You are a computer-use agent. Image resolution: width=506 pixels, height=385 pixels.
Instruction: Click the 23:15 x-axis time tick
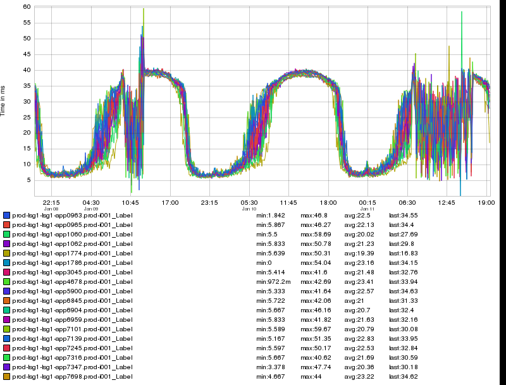pos(209,202)
